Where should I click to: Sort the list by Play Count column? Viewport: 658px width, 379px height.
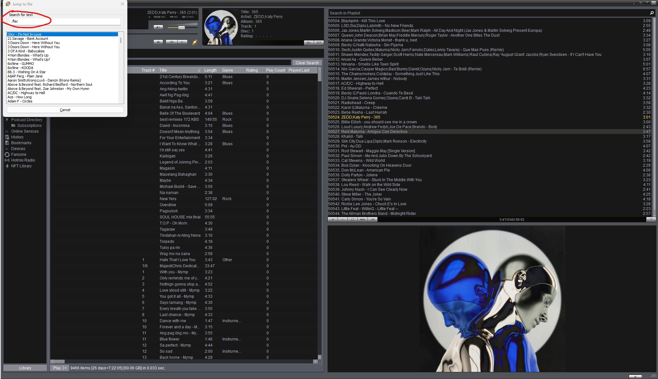click(x=275, y=70)
